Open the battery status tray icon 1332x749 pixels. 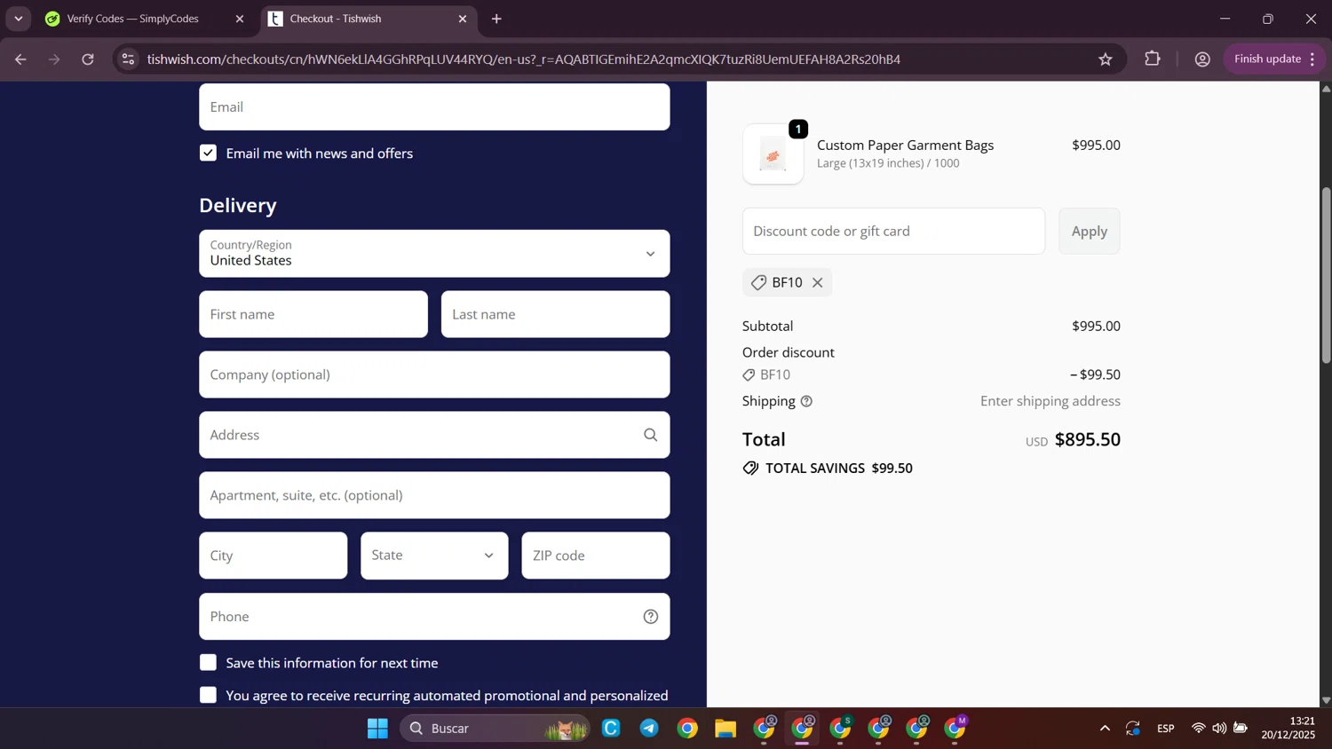click(x=1241, y=729)
